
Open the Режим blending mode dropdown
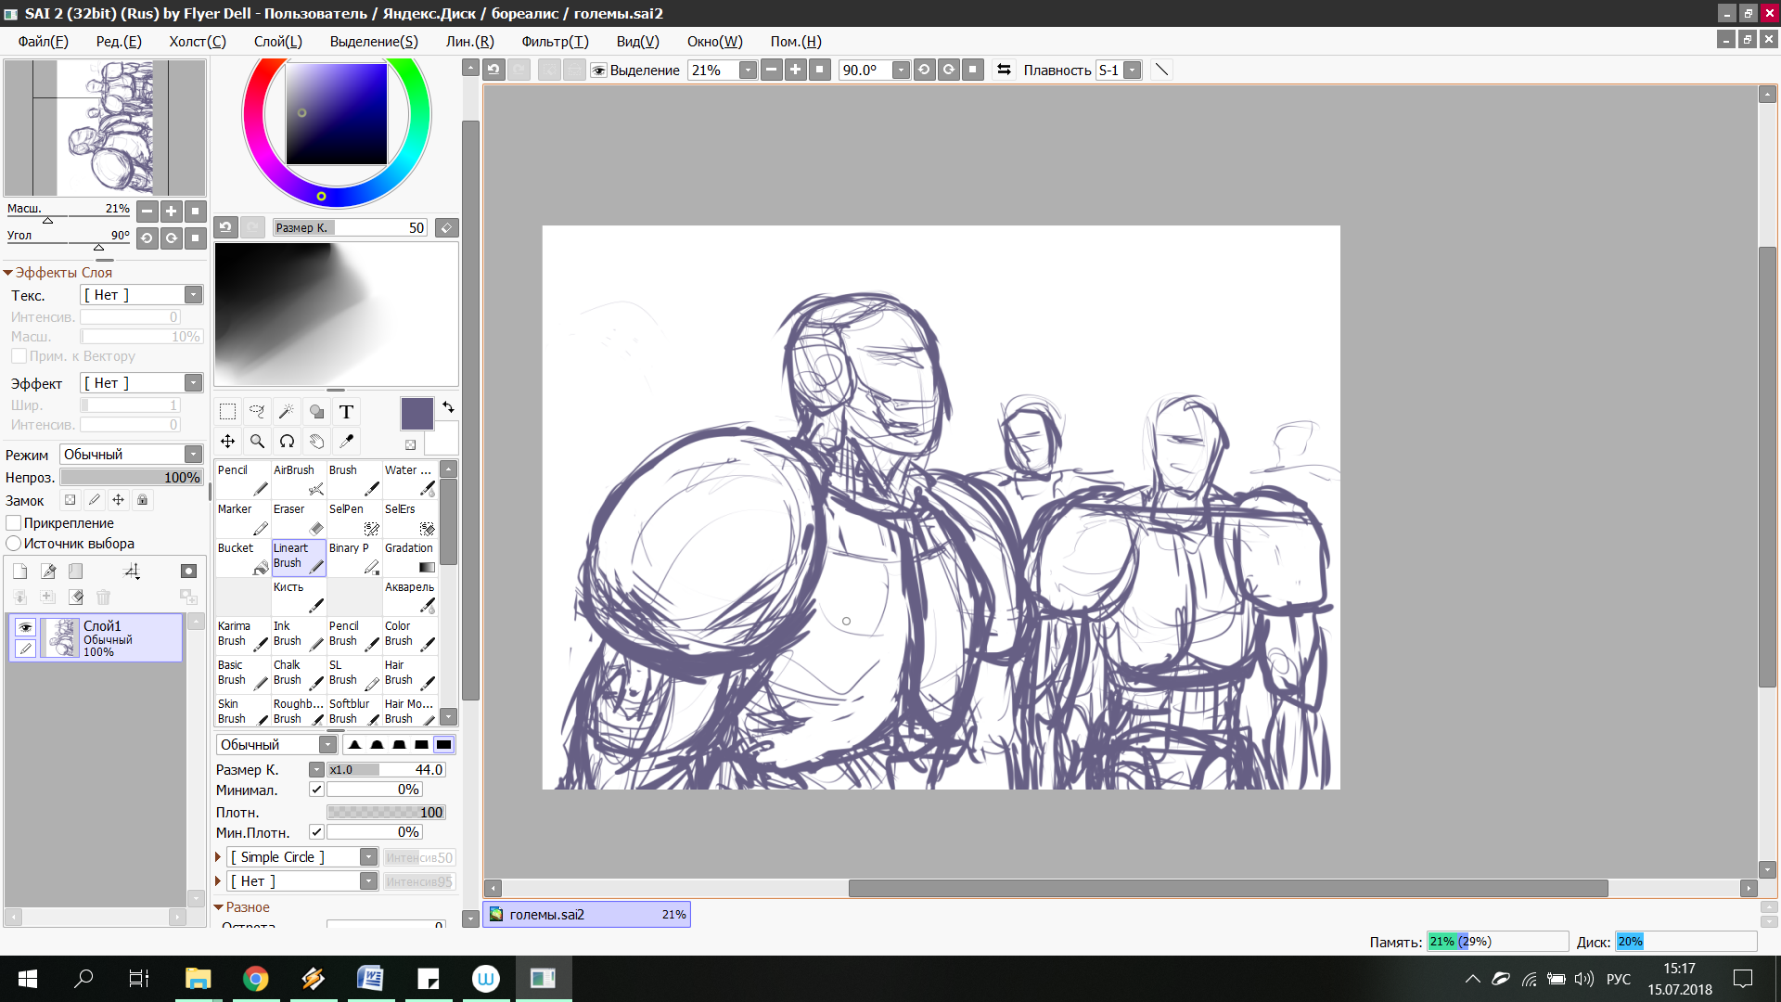point(193,455)
